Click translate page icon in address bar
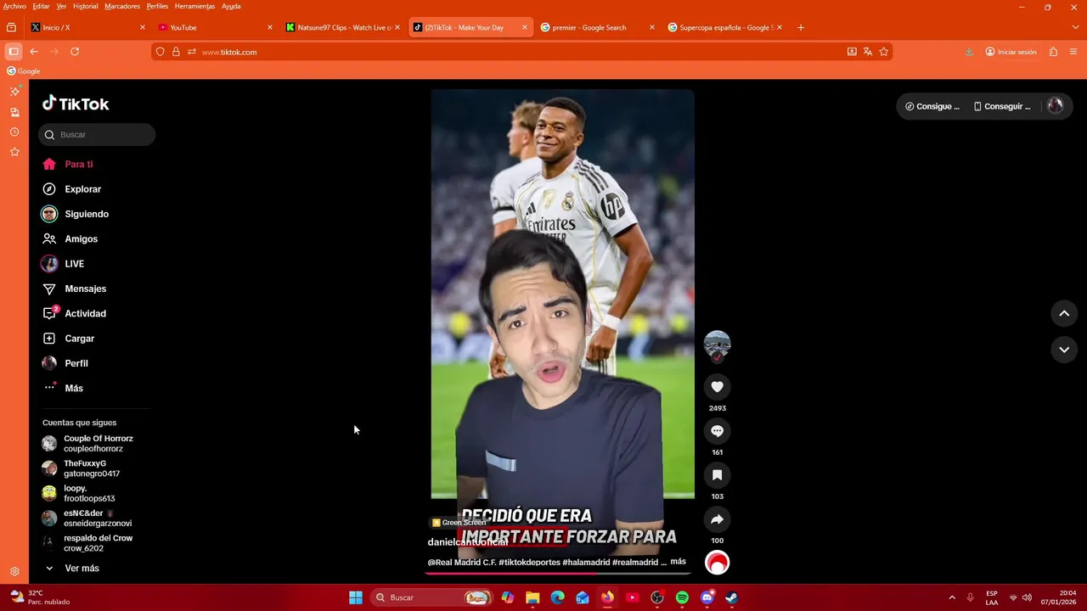This screenshot has height=611, width=1087. tap(867, 52)
